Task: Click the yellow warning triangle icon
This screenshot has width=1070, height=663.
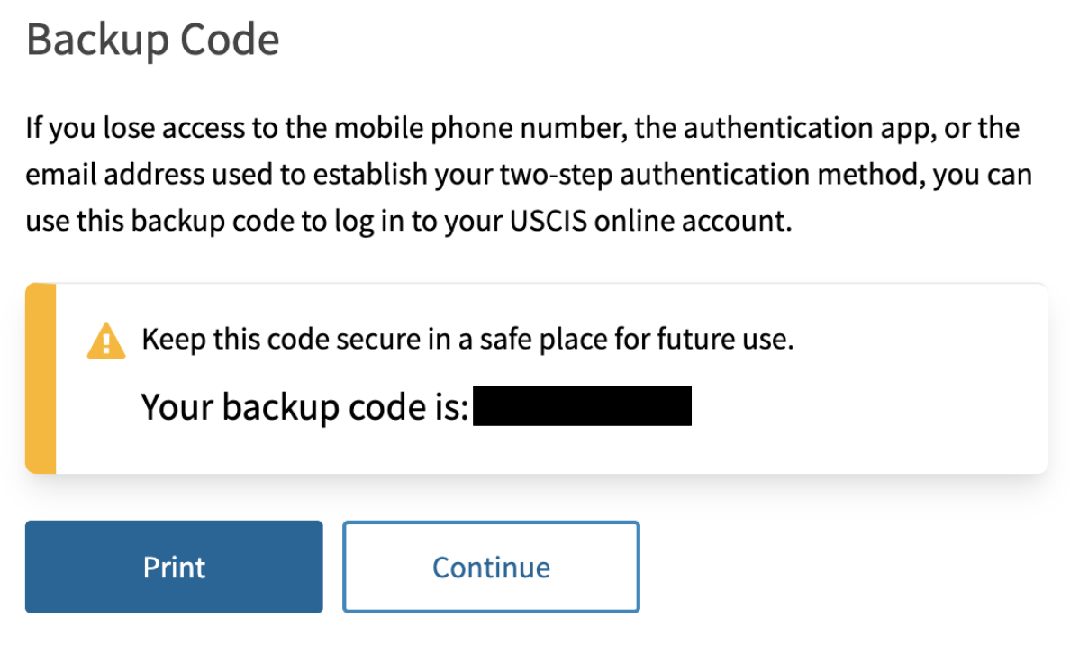Action: click(105, 341)
